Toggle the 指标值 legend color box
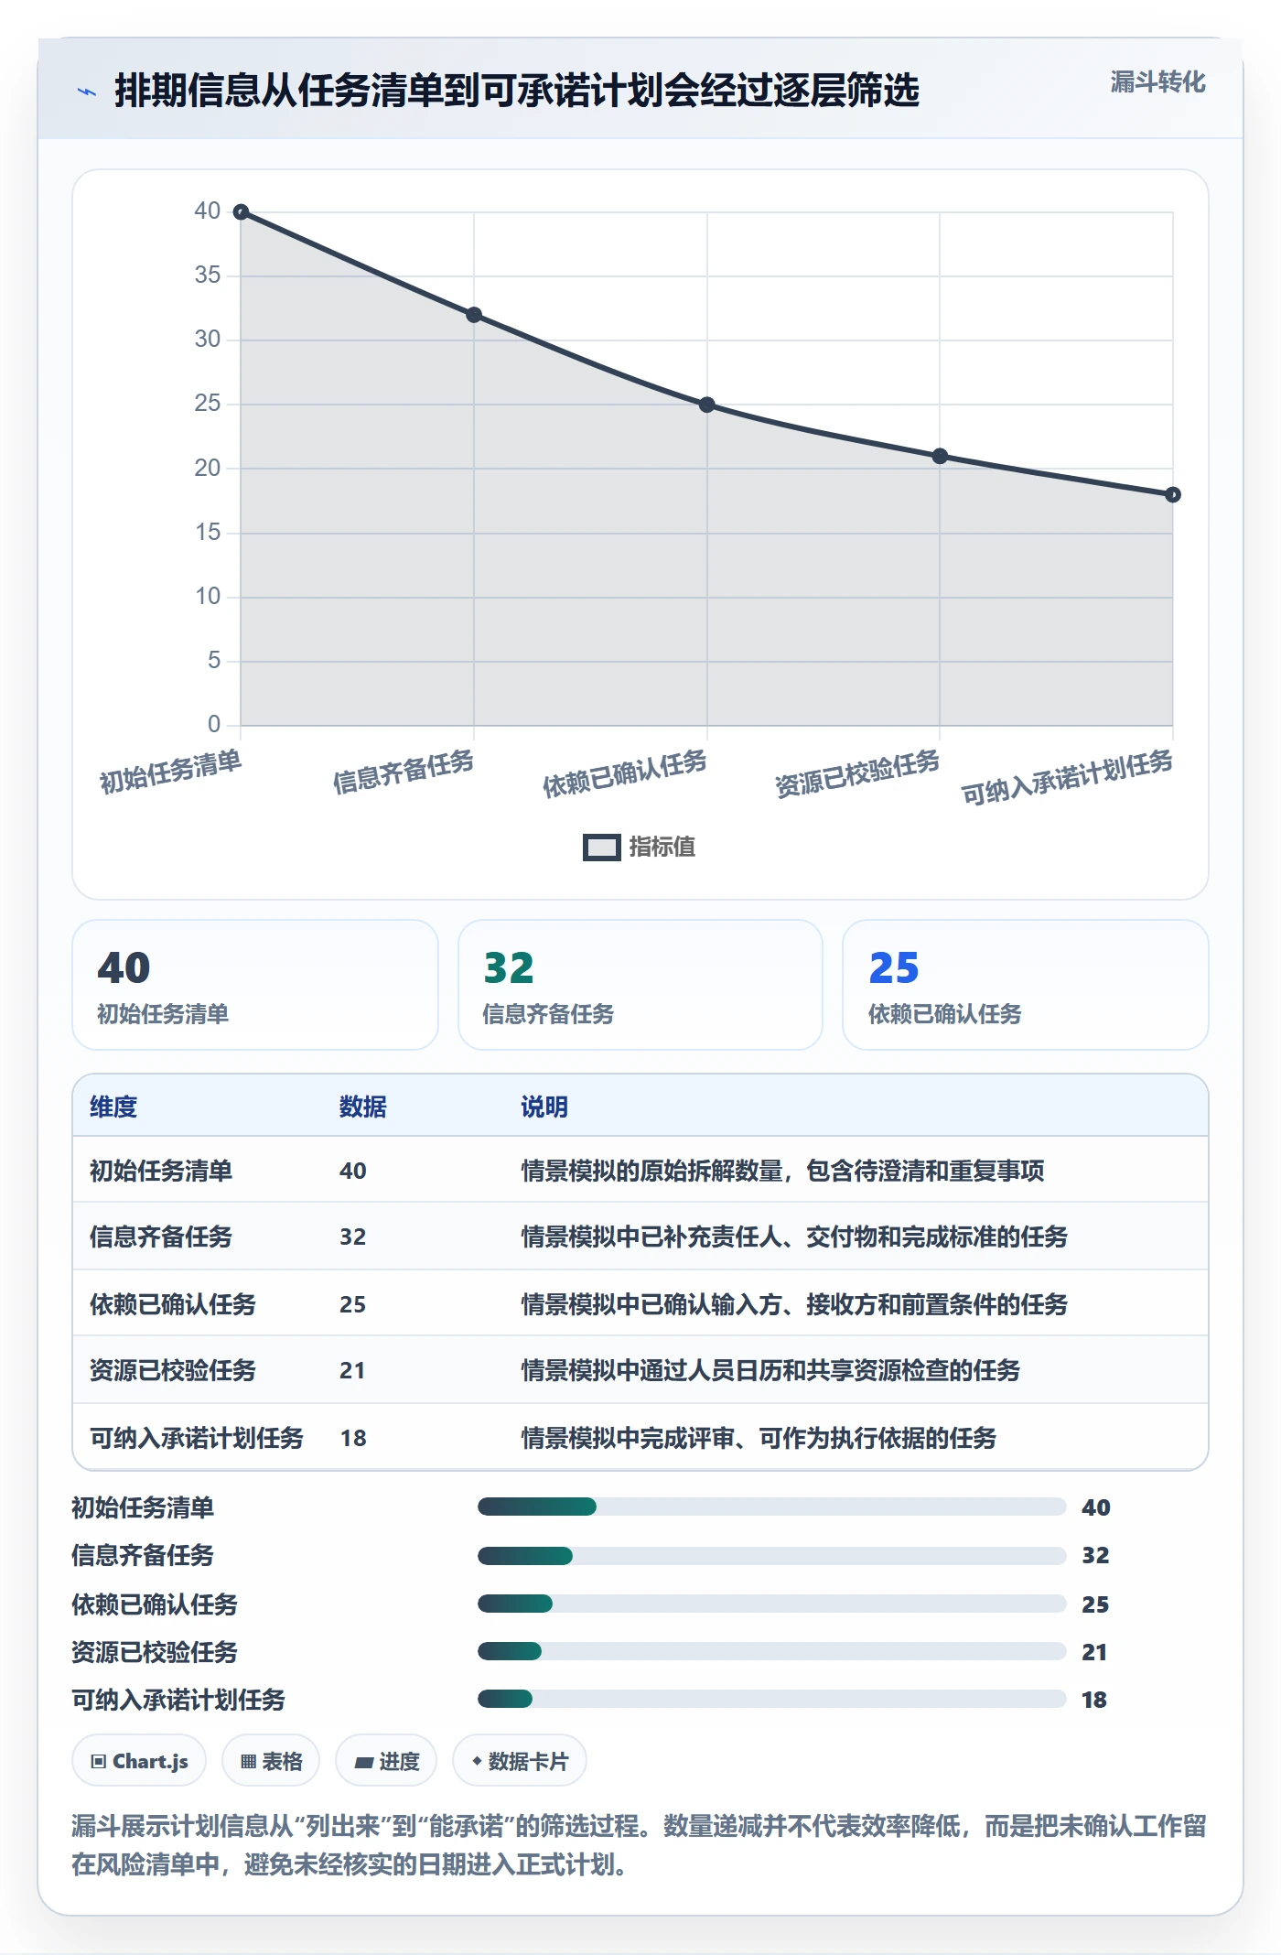 601,848
